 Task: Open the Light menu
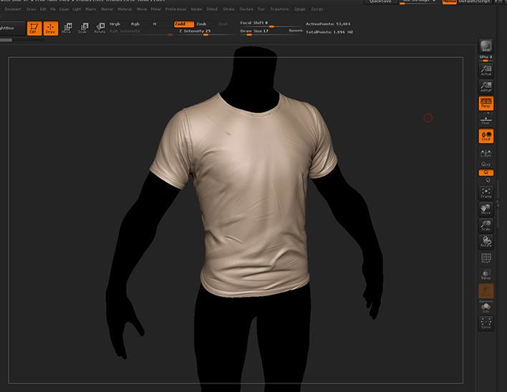(77, 9)
